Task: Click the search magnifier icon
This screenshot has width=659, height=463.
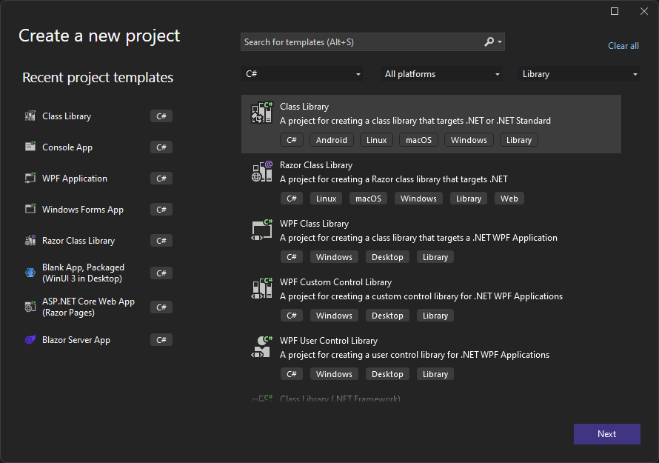Action: [489, 42]
